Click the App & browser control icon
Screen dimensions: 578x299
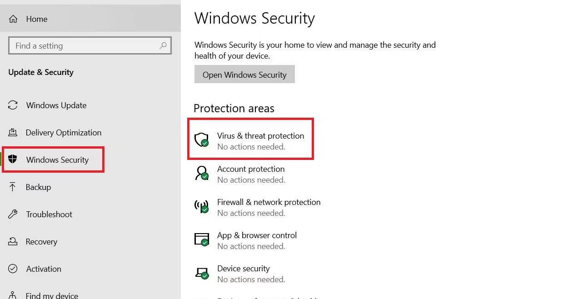click(x=201, y=239)
